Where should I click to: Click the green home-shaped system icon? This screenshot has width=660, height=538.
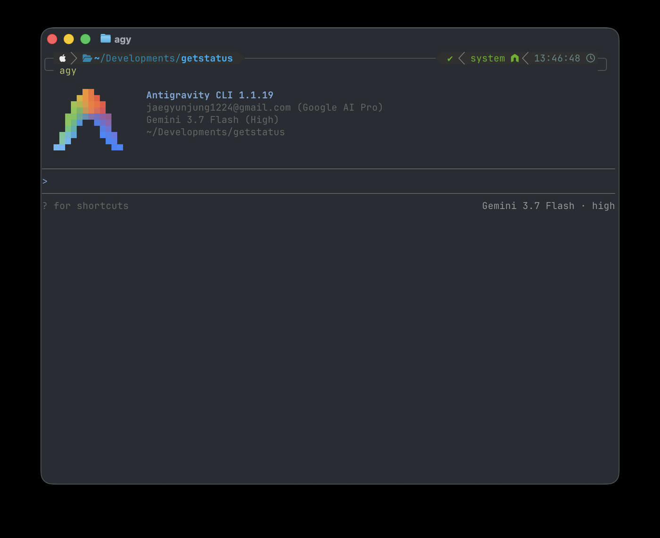coord(514,58)
